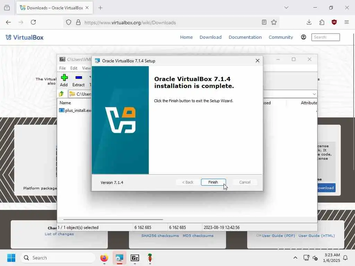Open Firefox list all tabs dropdown
Image resolution: width=355 pixels, height=266 pixels.
286,8
